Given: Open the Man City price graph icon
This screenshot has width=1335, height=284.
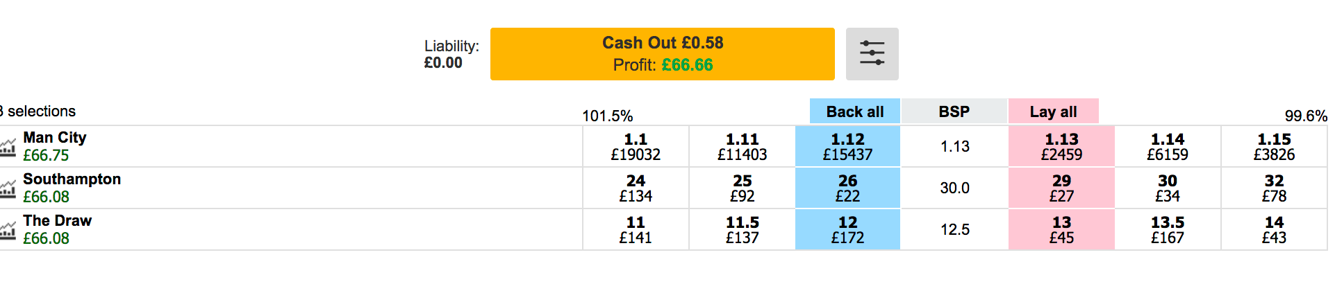Looking at the screenshot, I should coord(8,147).
